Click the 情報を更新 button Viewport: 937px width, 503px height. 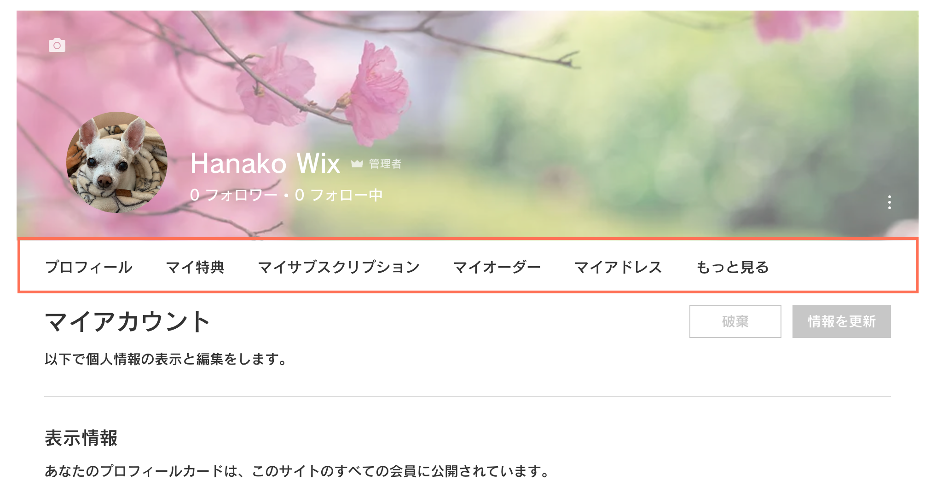tap(841, 321)
